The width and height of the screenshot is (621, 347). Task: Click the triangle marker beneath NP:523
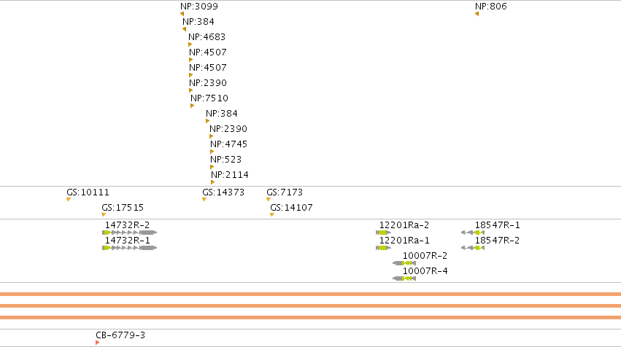click(x=212, y=167)
